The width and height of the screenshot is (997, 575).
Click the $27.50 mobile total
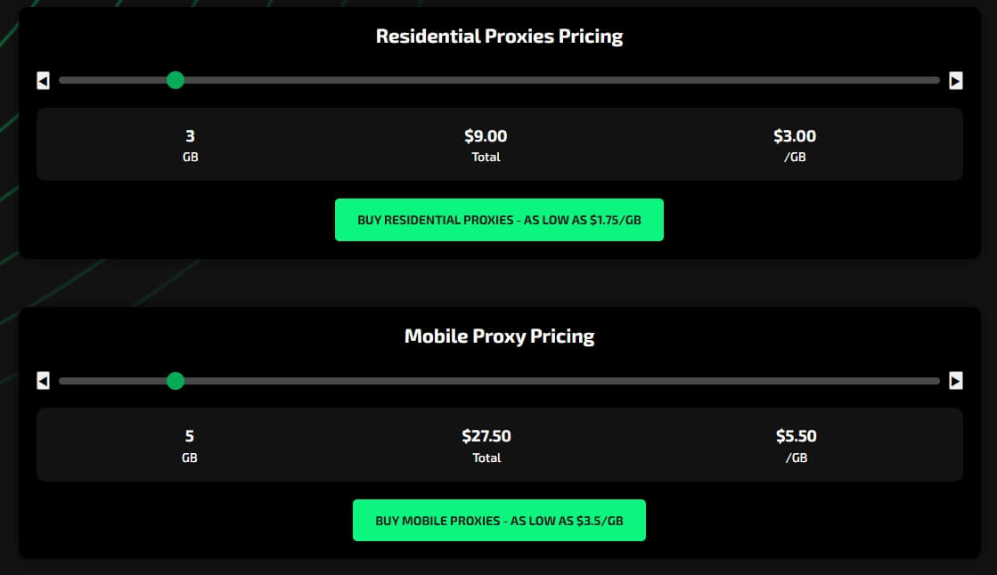(486, 436)
